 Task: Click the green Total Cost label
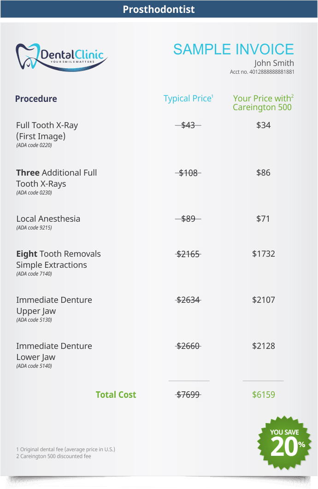[116, 395]
